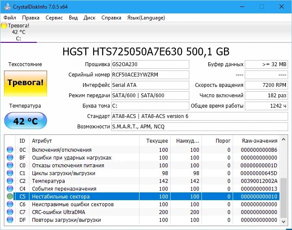
Task: Open the Файл menu
Action: click(x=10, y=18)
